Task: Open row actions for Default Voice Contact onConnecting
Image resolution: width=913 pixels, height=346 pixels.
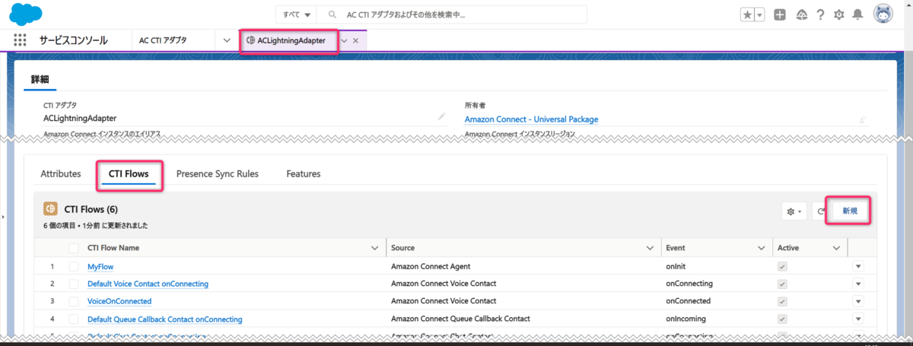Action: tap(859, 284)
